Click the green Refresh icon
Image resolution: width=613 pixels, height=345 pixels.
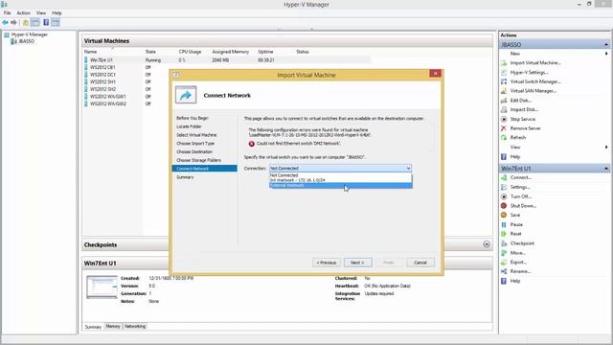point(504,138)
